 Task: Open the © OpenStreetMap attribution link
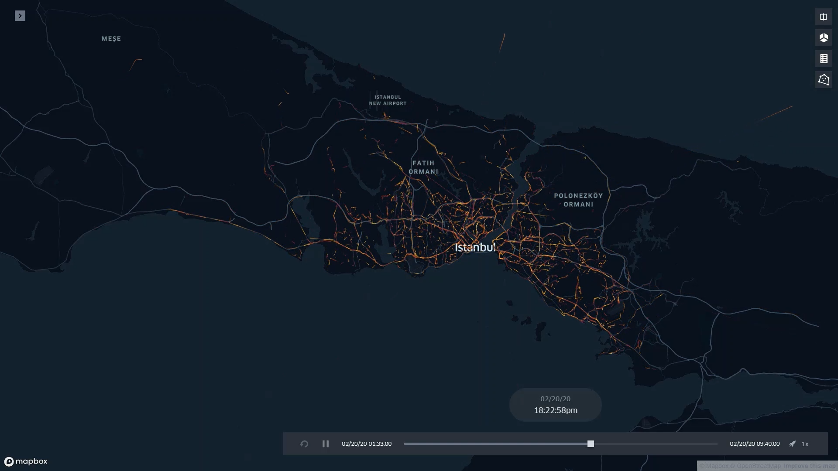[x=756, y=466]
